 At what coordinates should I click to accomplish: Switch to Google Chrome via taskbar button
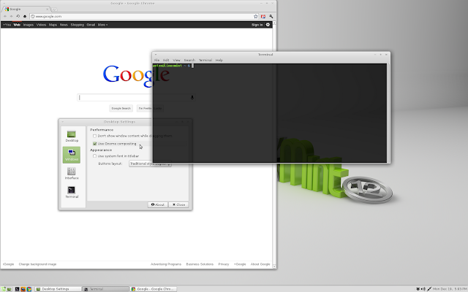pyautogui.click(x=154, y=289)
